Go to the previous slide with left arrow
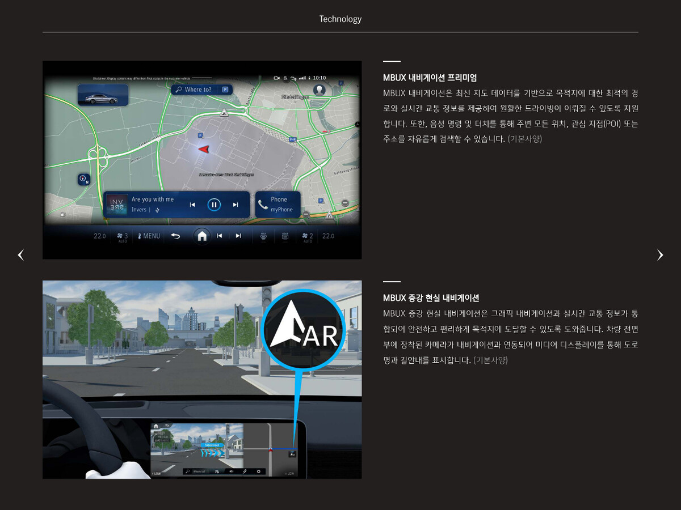Viewport: 681px width, 510px height. (21, 255)
